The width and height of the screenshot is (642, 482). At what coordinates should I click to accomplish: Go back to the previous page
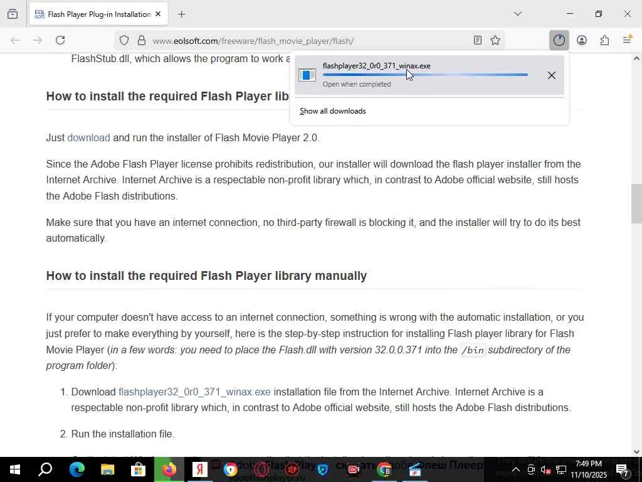[15, 40]
